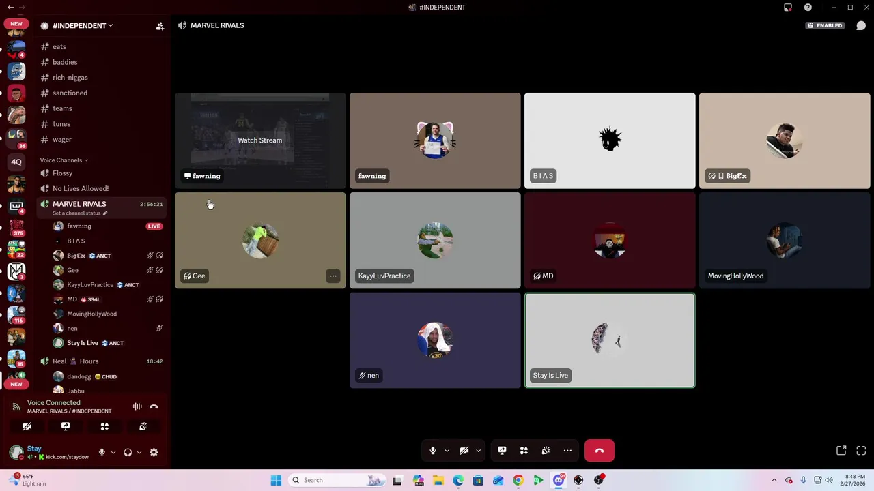The height and width of the screenshot is (491, 874).
Task: Disconnect using the red hang-up button
Action: [600, 451]
